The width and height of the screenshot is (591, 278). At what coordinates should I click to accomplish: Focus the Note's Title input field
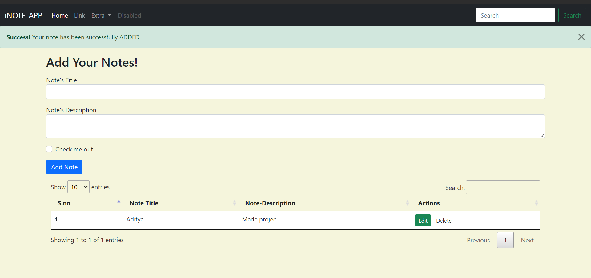coord(295,92)
